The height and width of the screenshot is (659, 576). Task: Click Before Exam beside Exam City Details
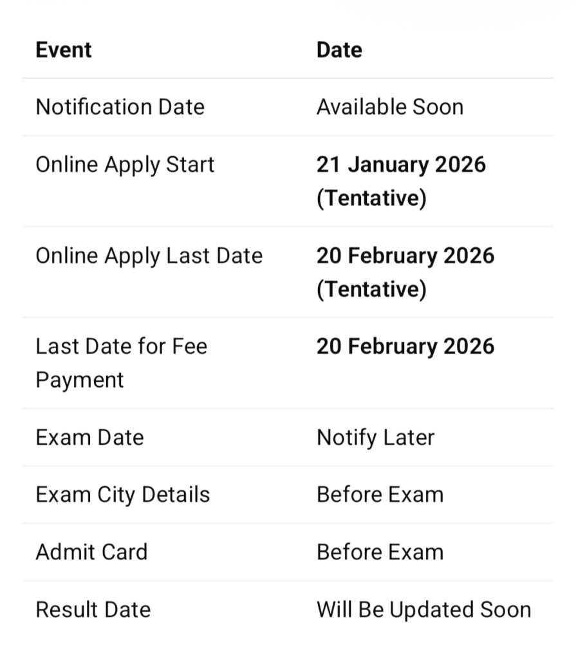point(380,495)
